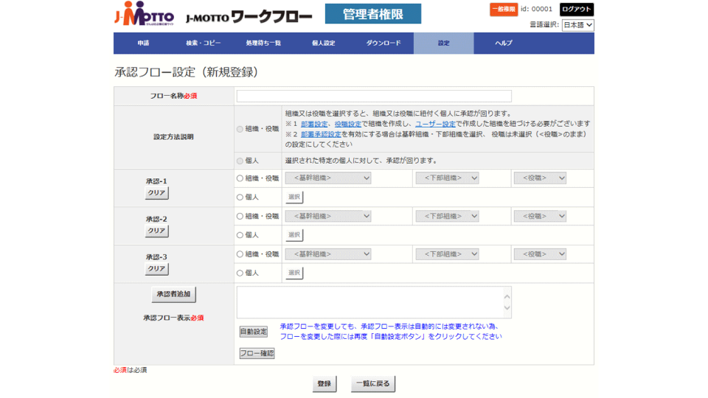Select the 設定 tab

coord(443,43)
